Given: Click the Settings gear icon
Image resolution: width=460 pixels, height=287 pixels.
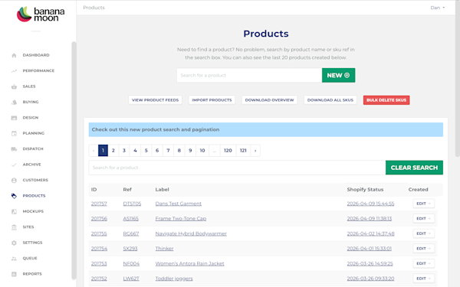Looking at the screenshot, I should [x=14, y=243].
